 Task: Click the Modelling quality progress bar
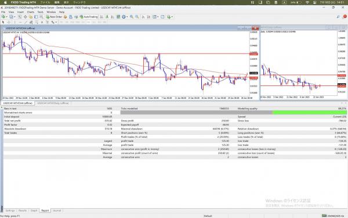(x=233, y=113)
